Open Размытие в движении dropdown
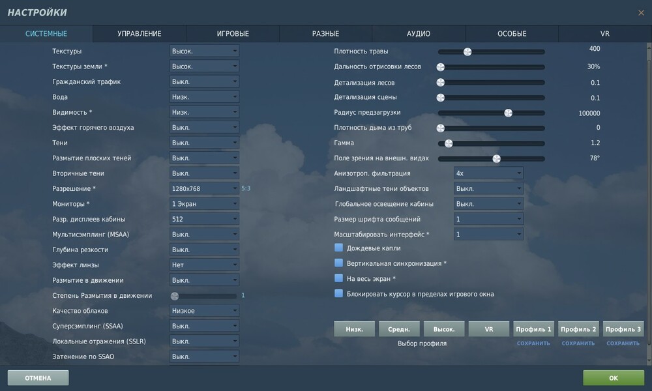This screenshot has height=391, width=652. pyautogui.click(x=204, y=280)
